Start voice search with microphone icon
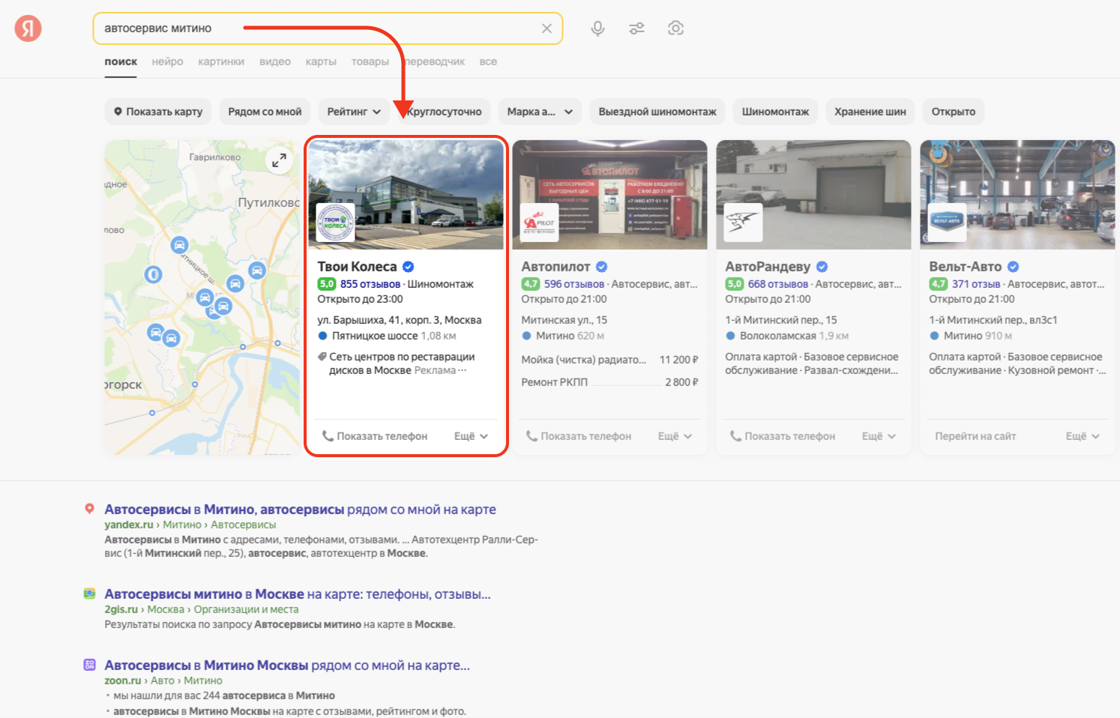The height and width of the screenshot is (718, 1120). tap(597, 28)
